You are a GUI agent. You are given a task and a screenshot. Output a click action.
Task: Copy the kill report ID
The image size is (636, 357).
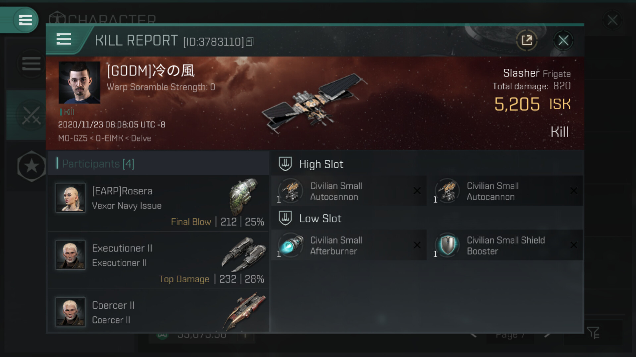tap(250, 42)
